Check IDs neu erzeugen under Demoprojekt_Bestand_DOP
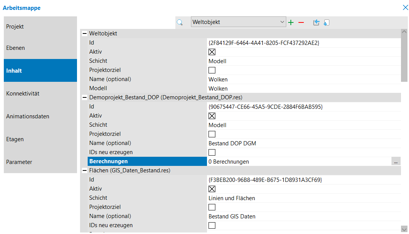The height and width of the screenshot is (234, 409). pyautogui.click(x=212, y=153)
